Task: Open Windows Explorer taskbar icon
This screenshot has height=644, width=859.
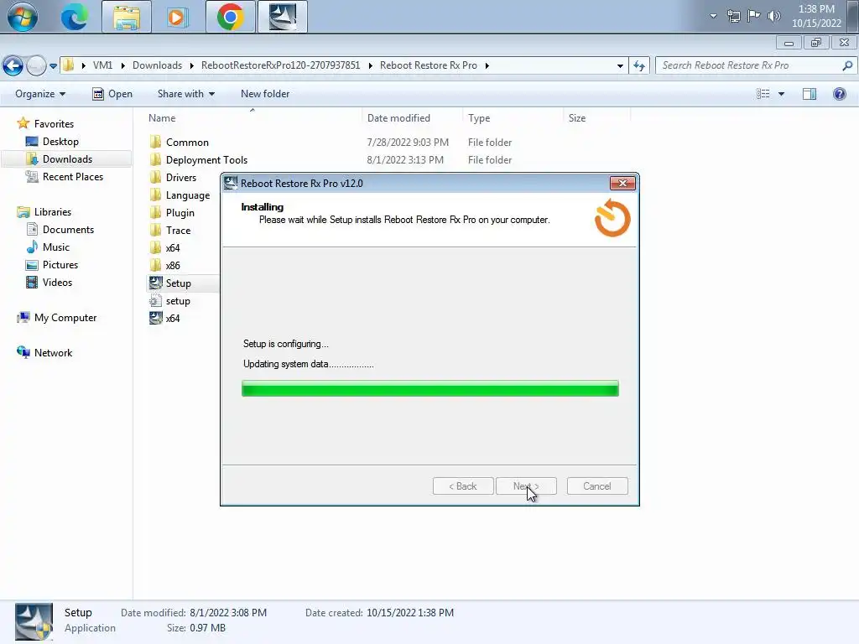Action: point(127,17)
